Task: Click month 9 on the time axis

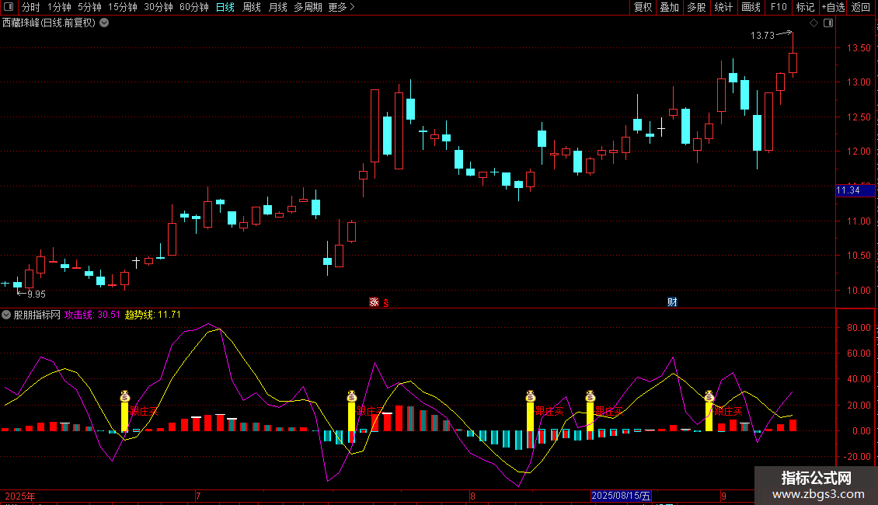Action: click(x=723, y=496)
